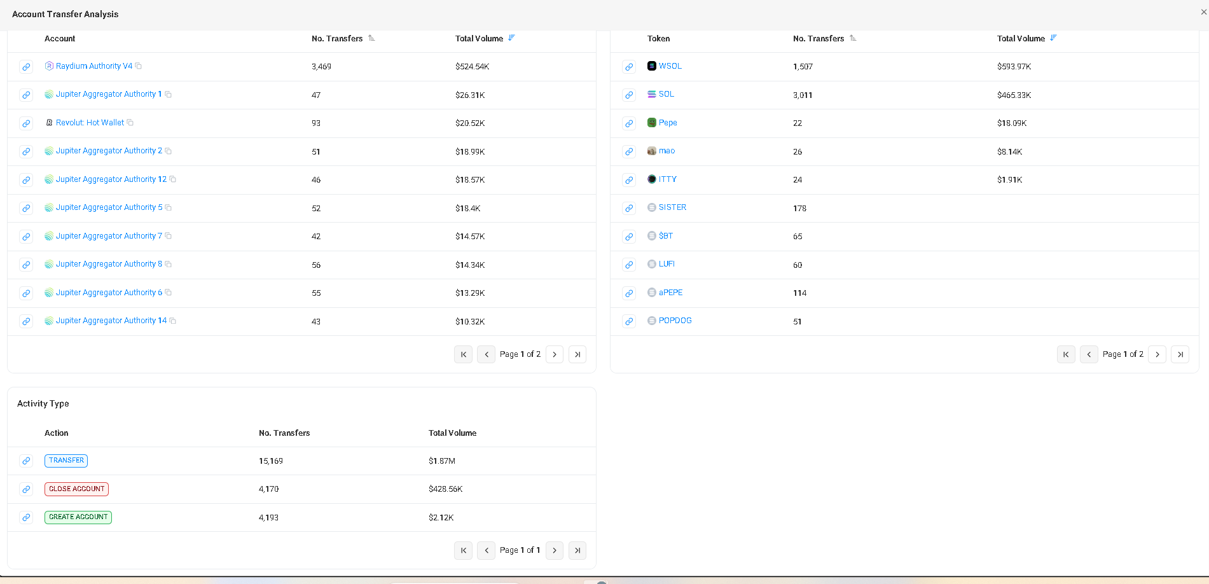1209x584 pixels.
Task: Select the $524.54K volume cell
Action: click(472, 67)
